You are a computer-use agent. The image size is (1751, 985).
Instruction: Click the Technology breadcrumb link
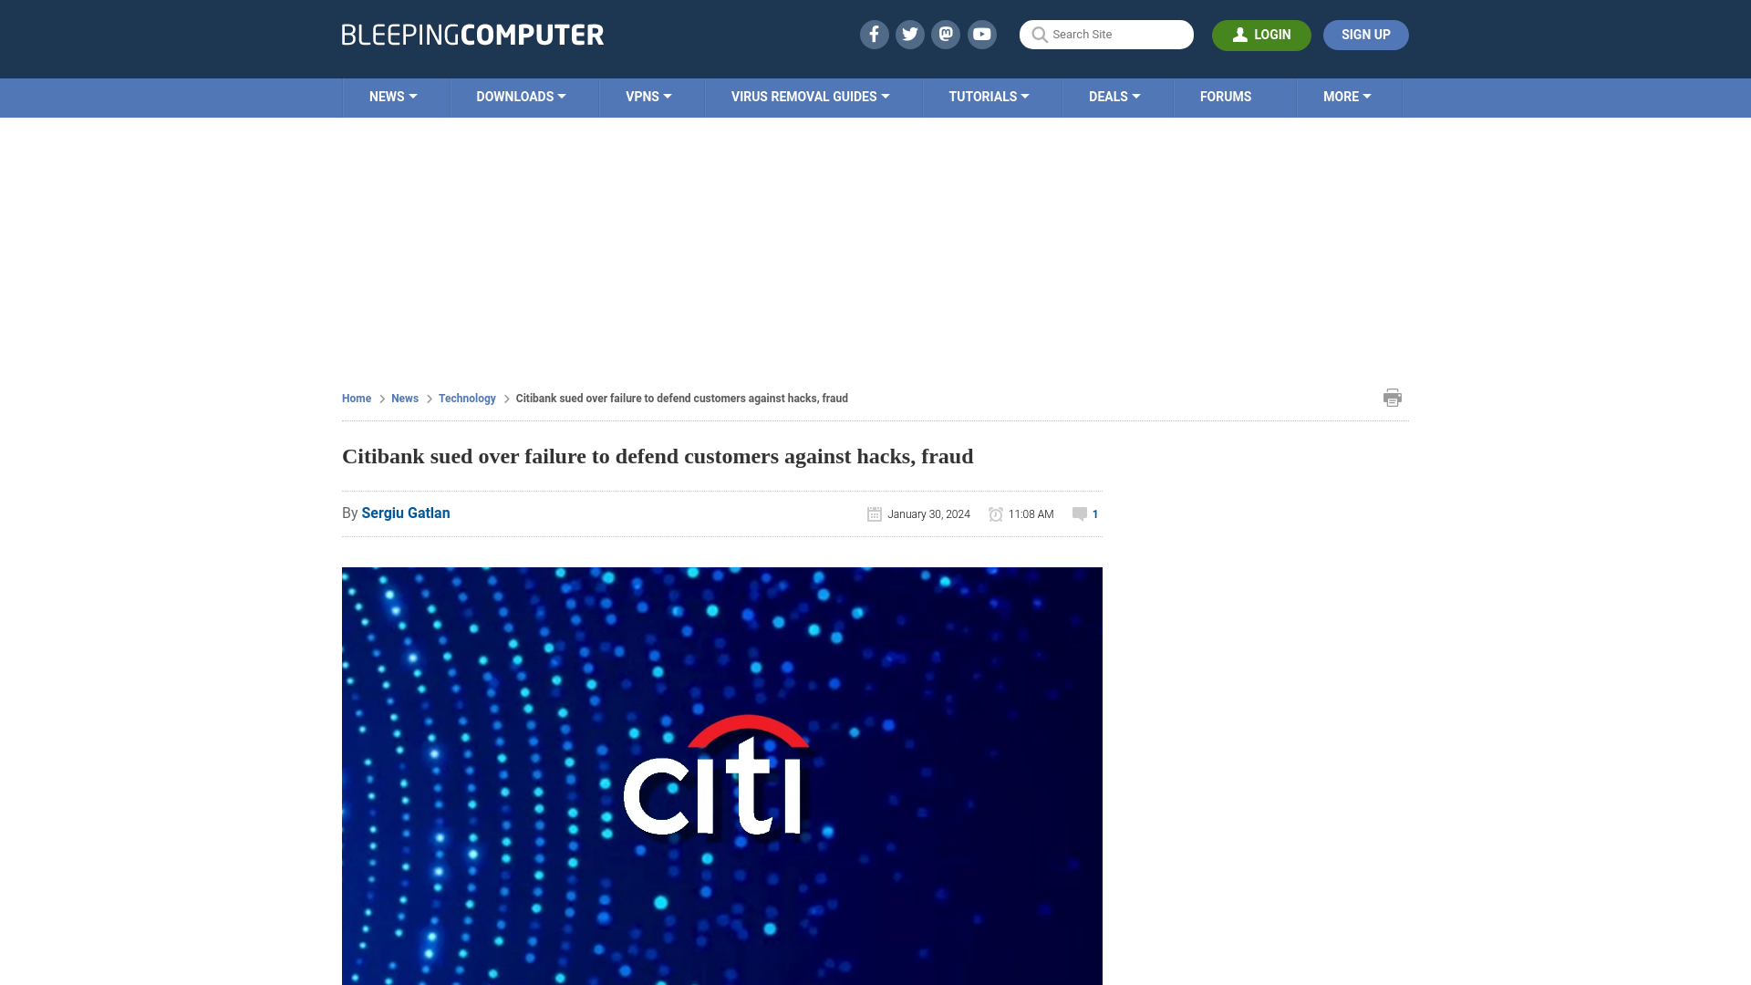[x=467, y=398]
